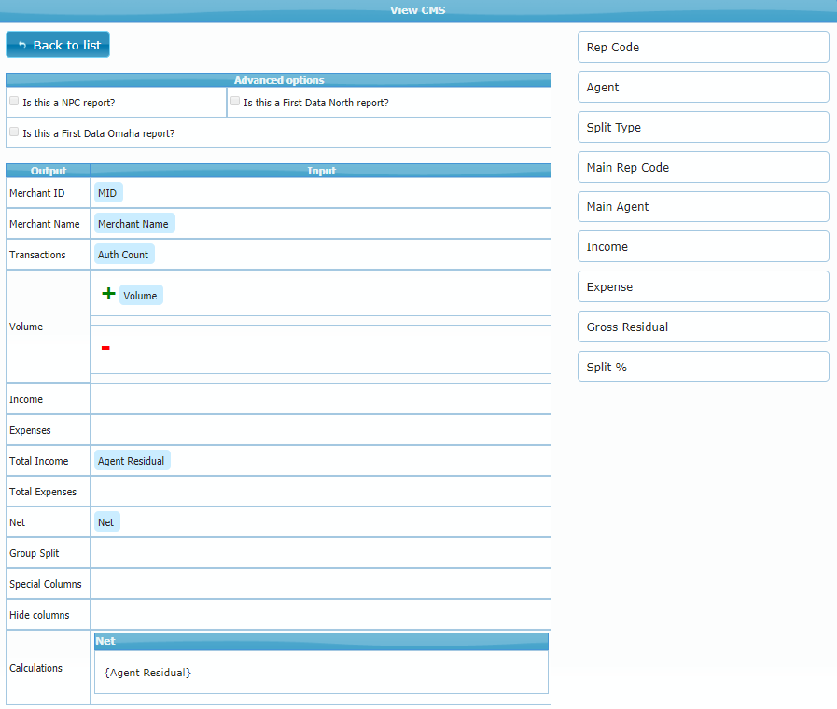Click the empty Income input row
The image size is (837, 709).
coord(320,399)
